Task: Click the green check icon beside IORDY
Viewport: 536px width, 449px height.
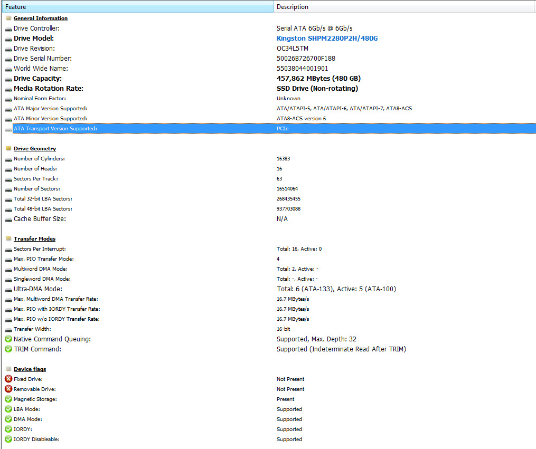Action: click(x=8, y=429)
